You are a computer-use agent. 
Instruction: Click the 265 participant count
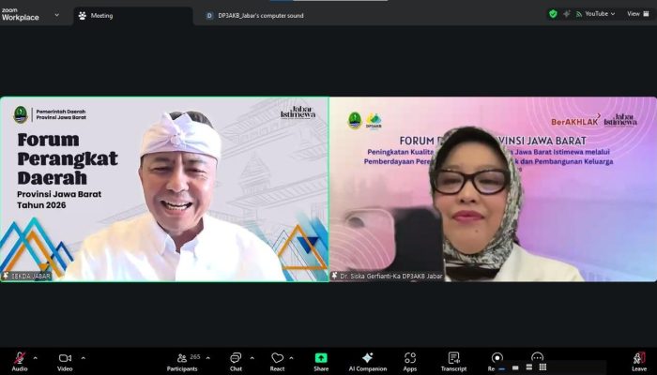point(195,357)
